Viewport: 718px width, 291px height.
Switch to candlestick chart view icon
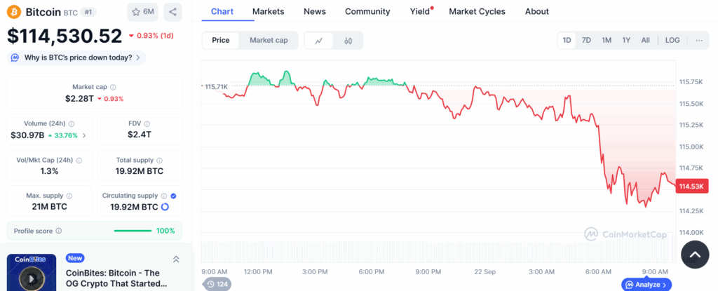point(348,41)
